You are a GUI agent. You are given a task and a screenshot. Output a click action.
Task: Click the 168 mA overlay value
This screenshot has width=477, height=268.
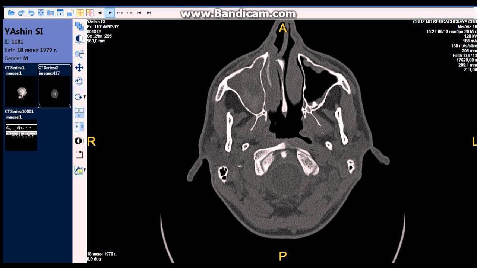click(470, 41)
